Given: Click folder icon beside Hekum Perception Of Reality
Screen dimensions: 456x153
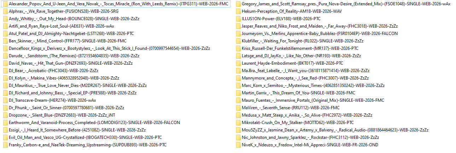Looking at the screenshot, I should (x=238, y=11).
